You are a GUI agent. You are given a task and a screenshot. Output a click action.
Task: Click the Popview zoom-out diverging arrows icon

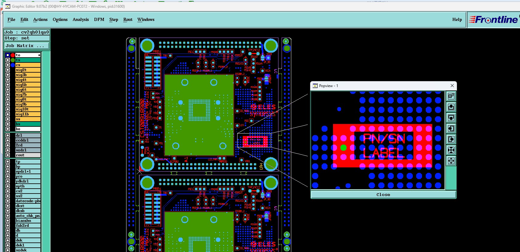click(x=451, y=161)
